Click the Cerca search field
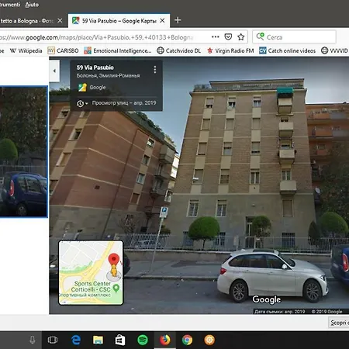The image size is (349, 349). (x=295, y=37)
